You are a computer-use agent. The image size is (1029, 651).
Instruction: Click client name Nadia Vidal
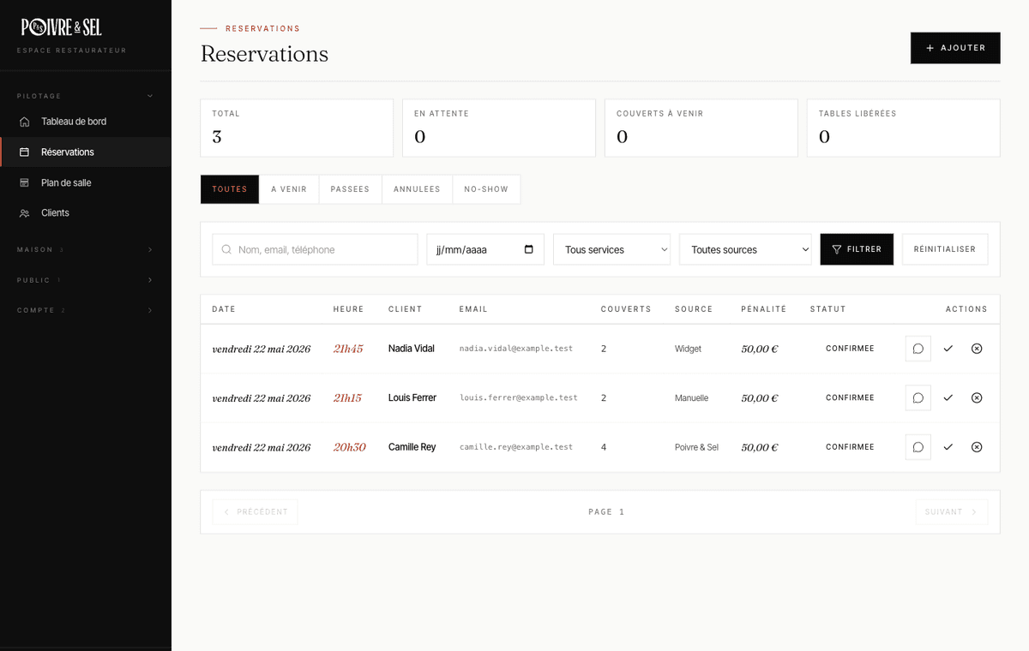click(412, 349)
